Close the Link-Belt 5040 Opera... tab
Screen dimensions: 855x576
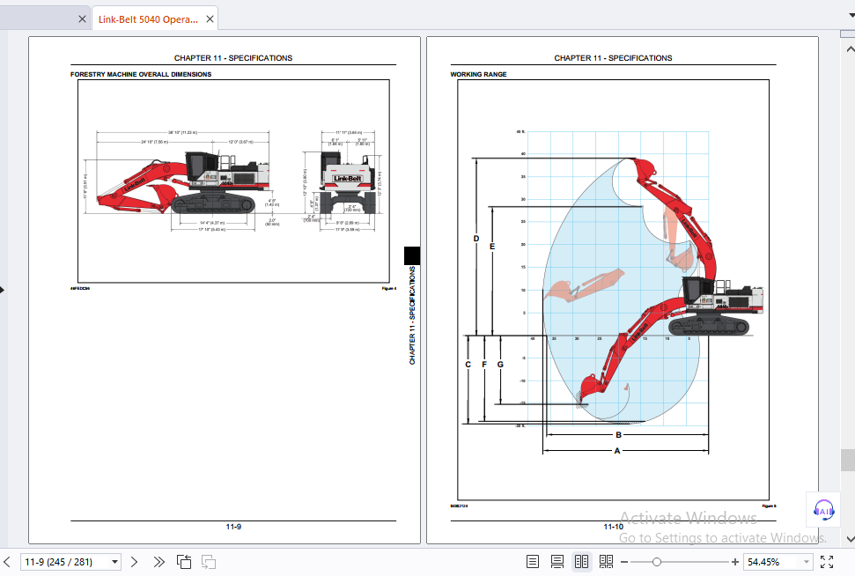coord(210,19)
